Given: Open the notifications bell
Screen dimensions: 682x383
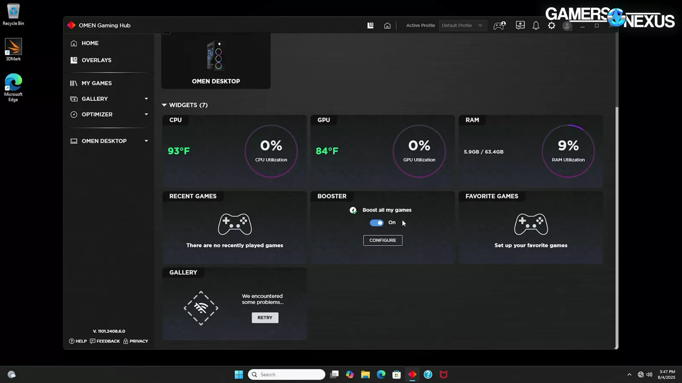Looking at the screenshot, I should [x=536, y=26].
